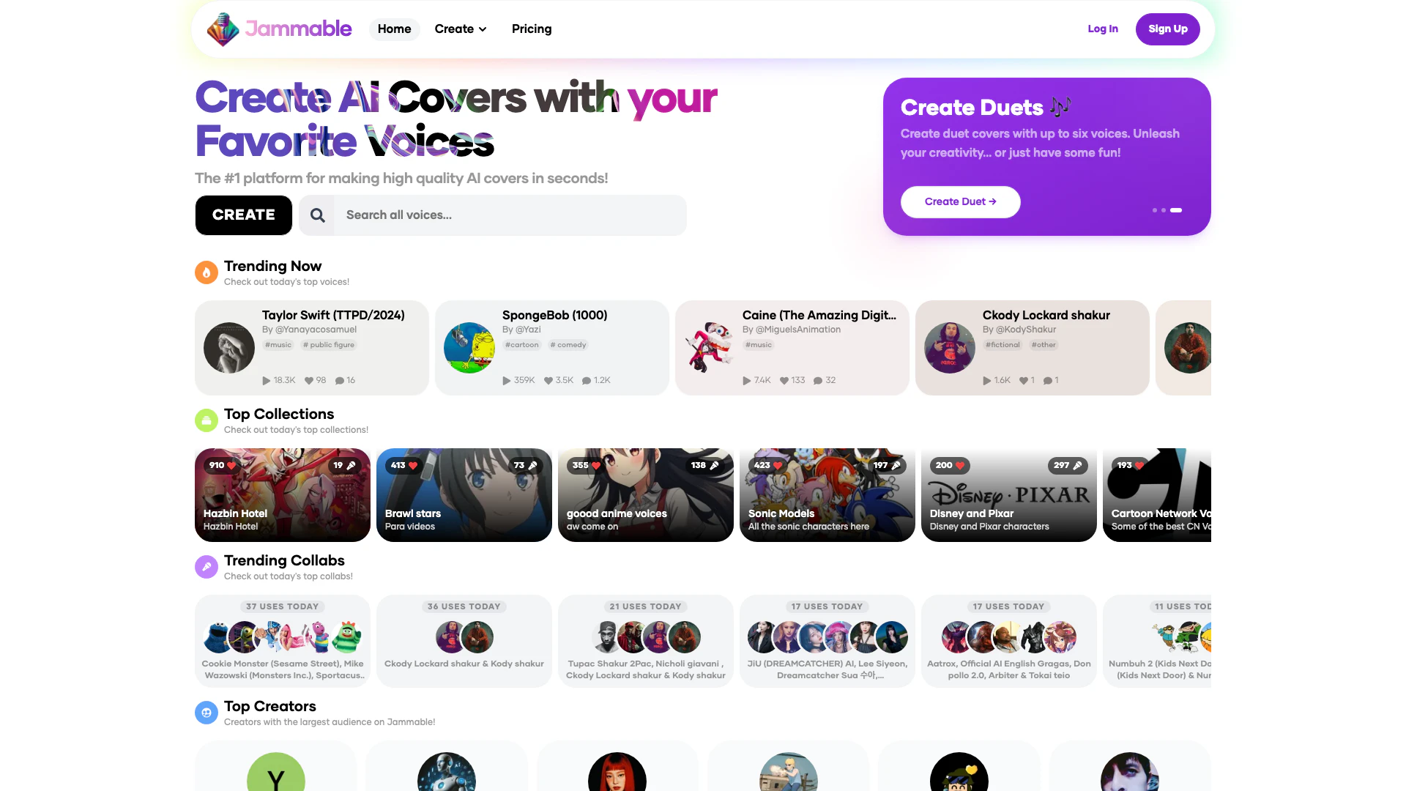
Task: Expand the Create dropdown menu
Action: coord(461,29)
